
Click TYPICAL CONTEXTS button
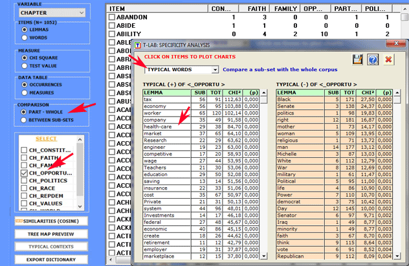[51, 247]
